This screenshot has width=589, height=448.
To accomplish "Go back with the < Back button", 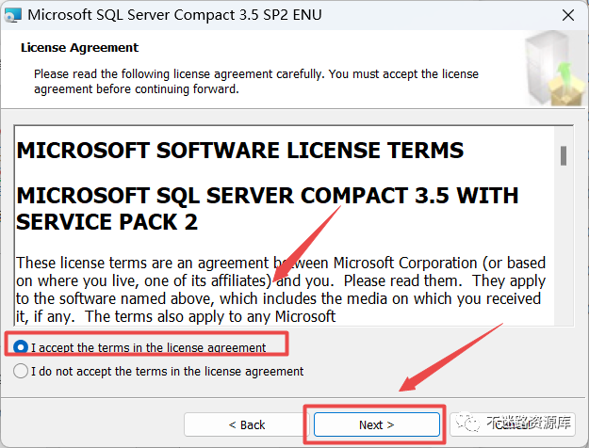I will point(246,424).
